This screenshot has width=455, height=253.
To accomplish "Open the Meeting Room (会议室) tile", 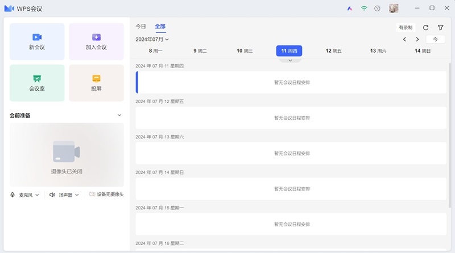I will (37, 83).
